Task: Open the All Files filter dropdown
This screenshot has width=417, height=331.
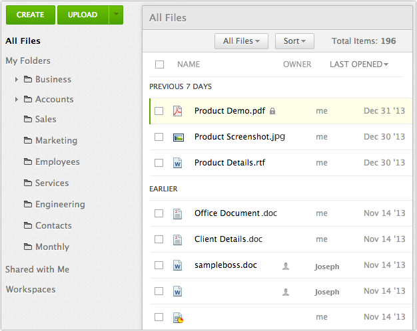Action: [x=241, y=41]
